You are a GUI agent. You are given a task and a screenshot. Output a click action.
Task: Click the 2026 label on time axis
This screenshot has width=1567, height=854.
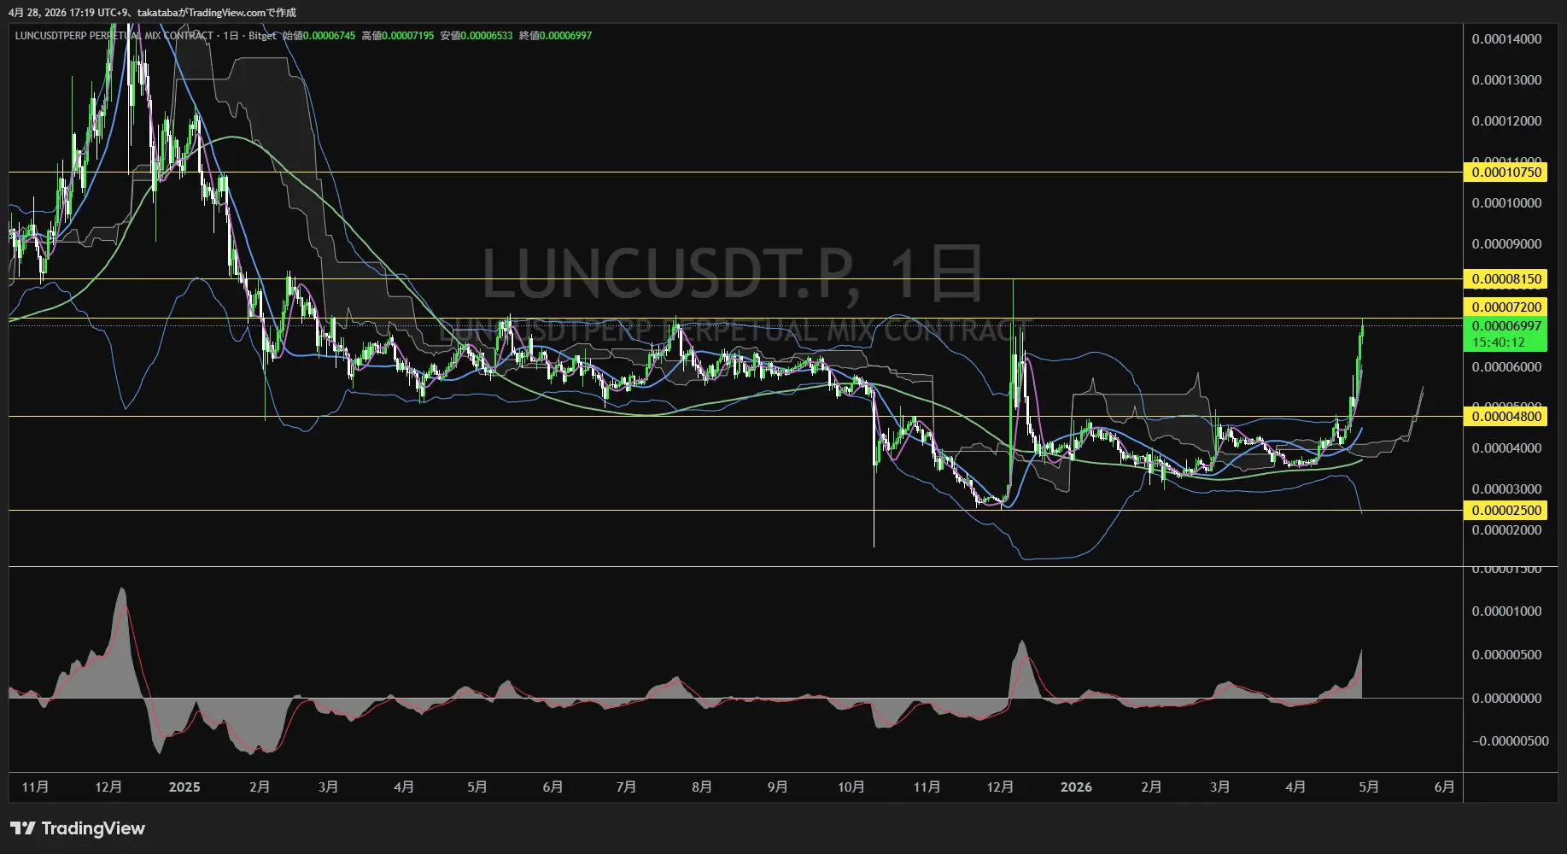tap(1076, 787)
